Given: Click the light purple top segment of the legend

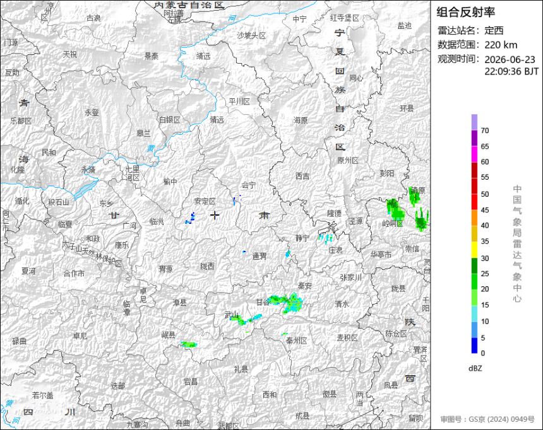Looking at the screenshot, I should pyautogui.click(x=474, y=122).
